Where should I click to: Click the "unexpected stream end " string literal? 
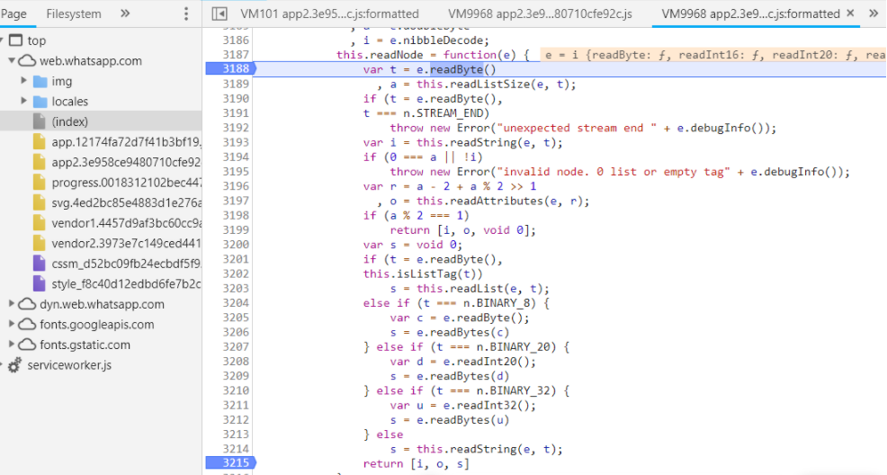point(577,128)
